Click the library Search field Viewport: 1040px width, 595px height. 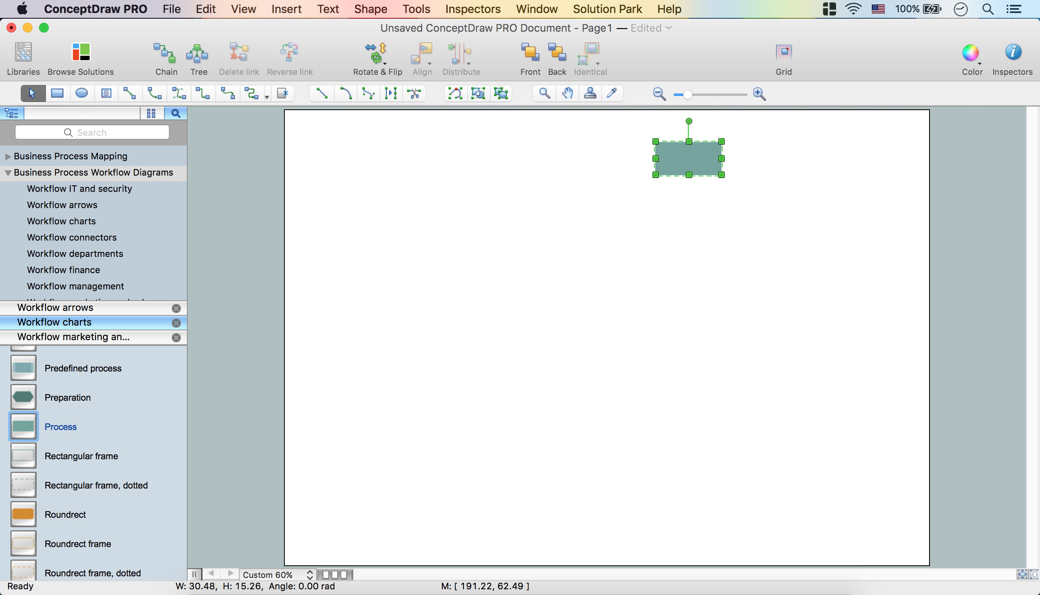coord(92,132)
